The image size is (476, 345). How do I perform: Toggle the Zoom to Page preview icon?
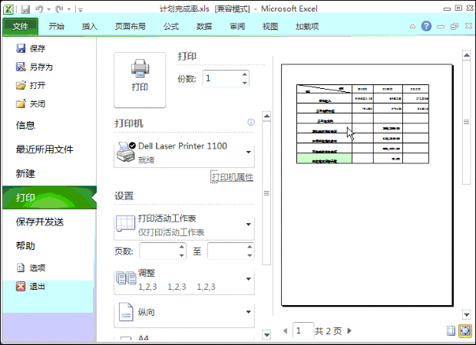(x=465, y=330)
